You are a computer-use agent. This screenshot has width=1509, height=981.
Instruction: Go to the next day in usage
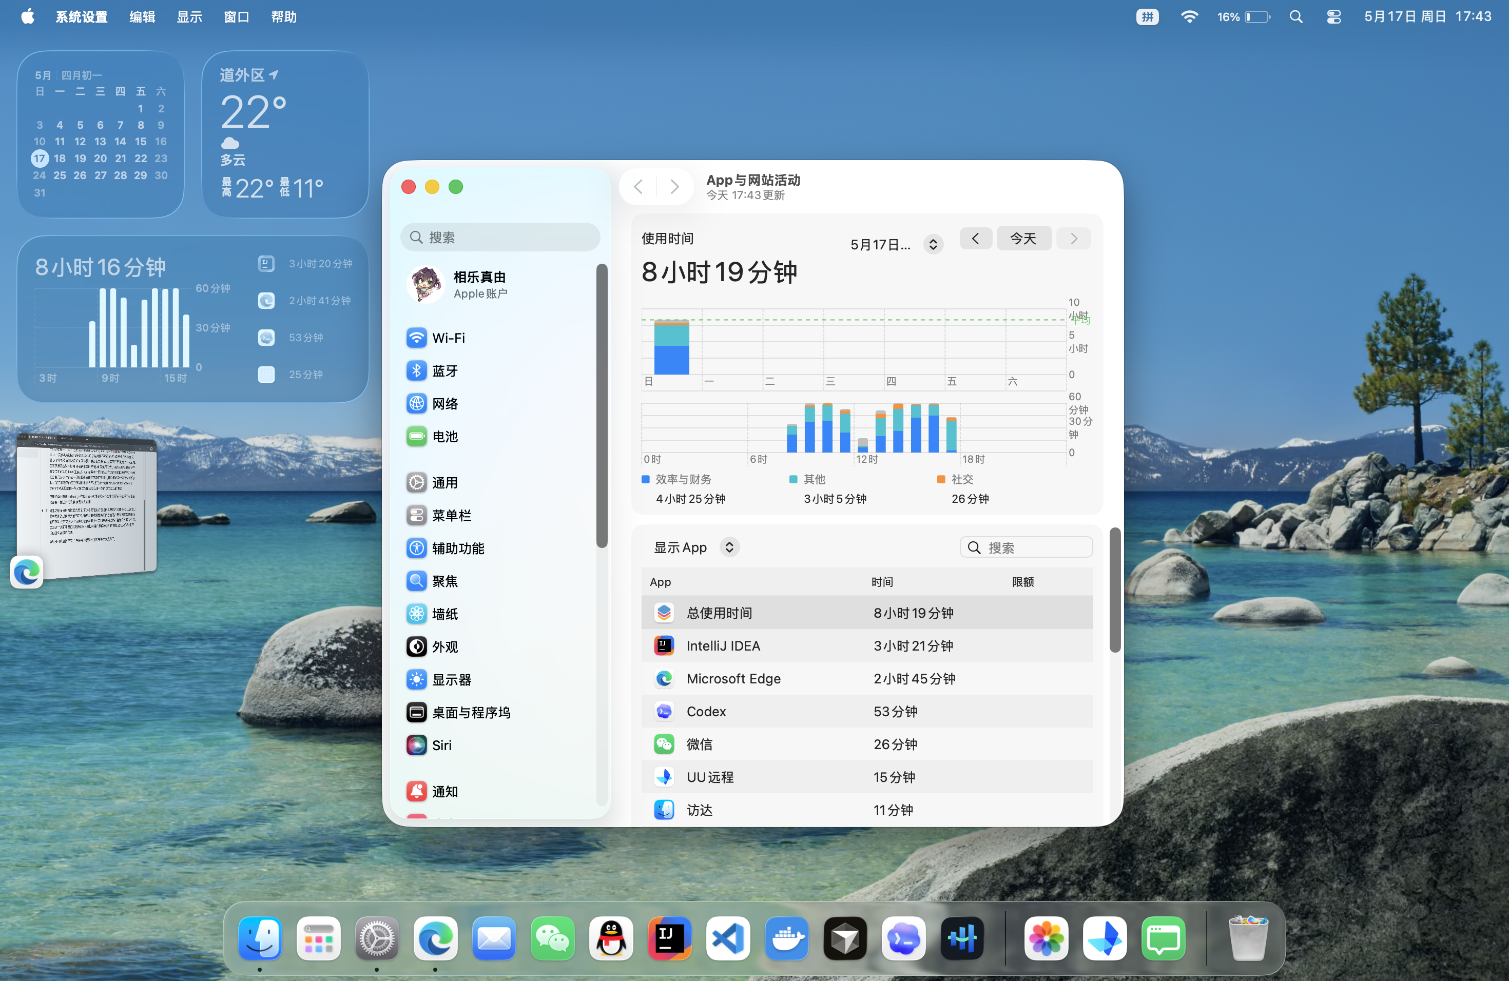click(x=1073, y=239)
